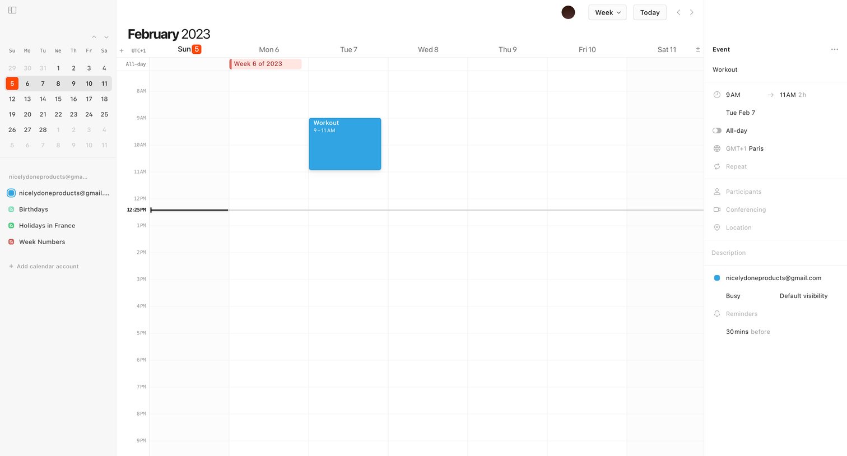The image size is (847, 456).
Task: Change the 9 AM start time
Action: point(733,95)
